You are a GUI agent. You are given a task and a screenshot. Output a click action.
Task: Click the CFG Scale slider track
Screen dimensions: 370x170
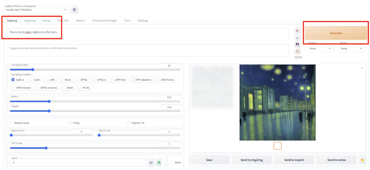pos(95,148)
